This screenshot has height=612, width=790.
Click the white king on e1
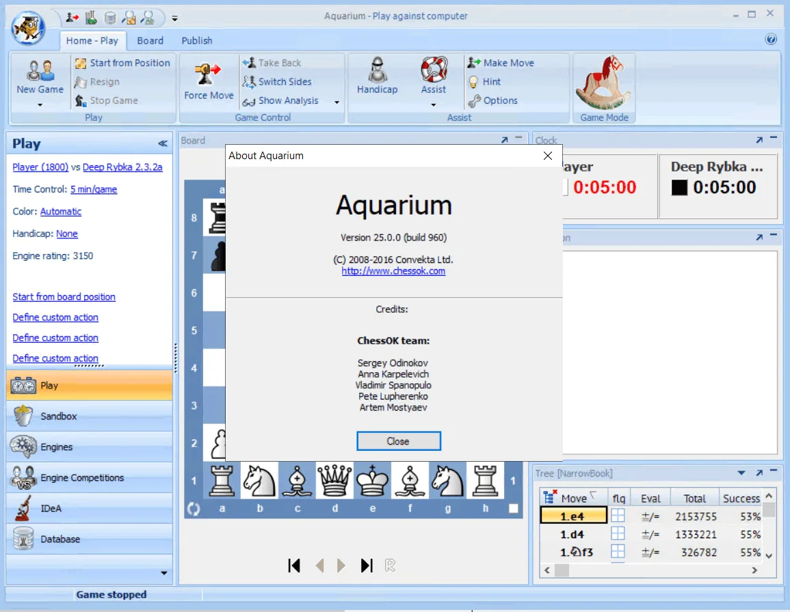(372, 481)
